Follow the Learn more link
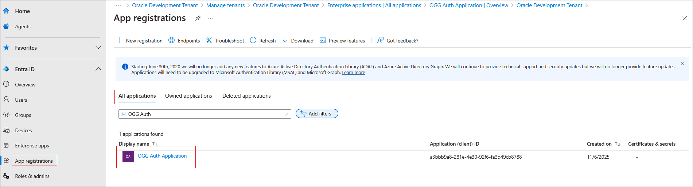 [x=353, y=73]
